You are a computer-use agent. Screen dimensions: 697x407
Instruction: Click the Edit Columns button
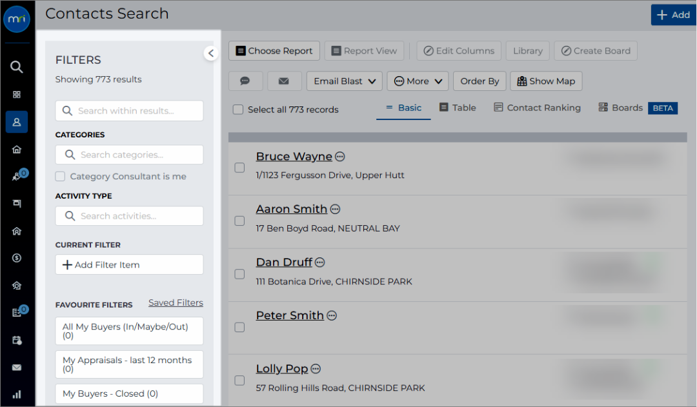click(459, 51)
